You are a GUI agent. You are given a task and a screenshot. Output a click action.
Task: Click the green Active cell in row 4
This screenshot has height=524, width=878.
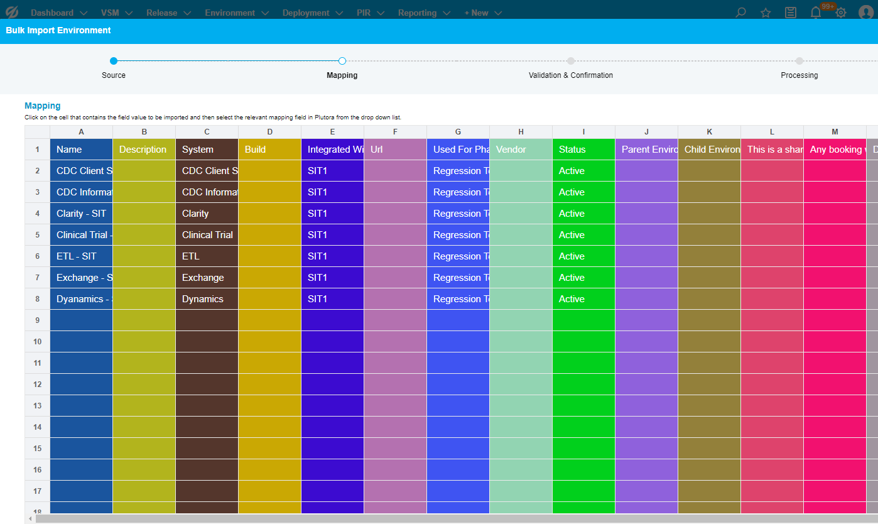coord(583,214)
